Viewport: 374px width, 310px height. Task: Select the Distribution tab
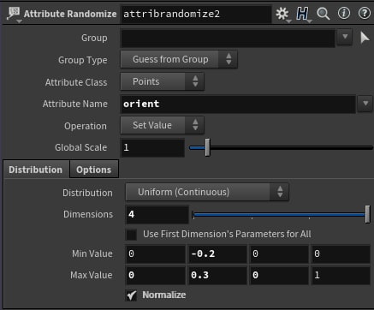pyautogui.click(x=36, y=170)
